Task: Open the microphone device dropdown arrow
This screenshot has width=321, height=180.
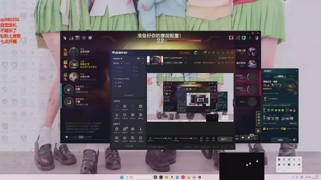Action: [x=152, y=138]
